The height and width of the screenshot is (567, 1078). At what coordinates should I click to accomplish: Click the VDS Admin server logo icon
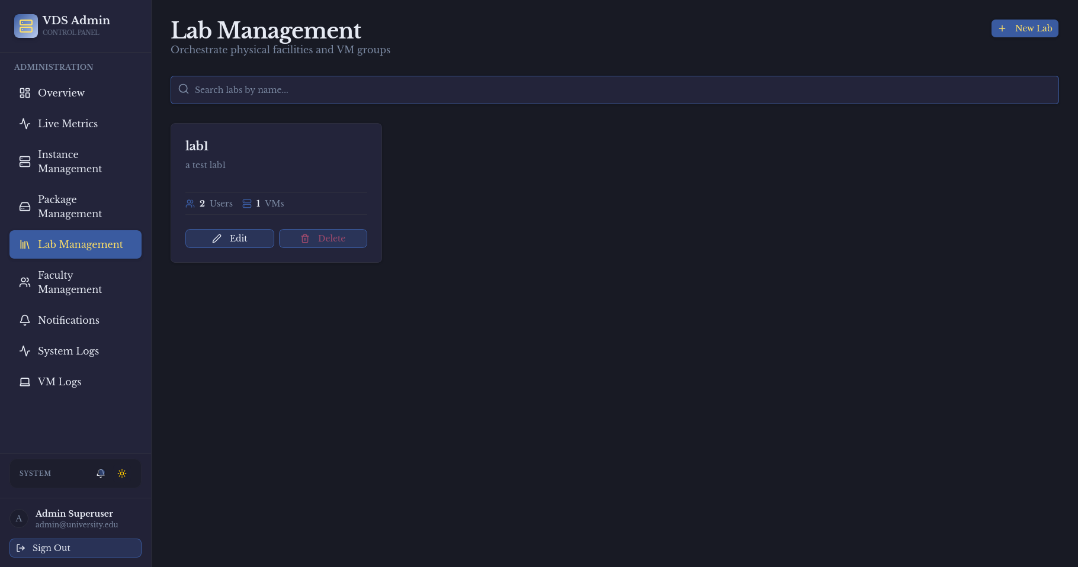[26, 26]
